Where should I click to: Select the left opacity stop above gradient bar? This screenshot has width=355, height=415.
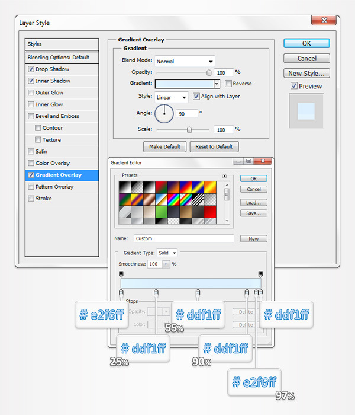[x=121, y=274]
